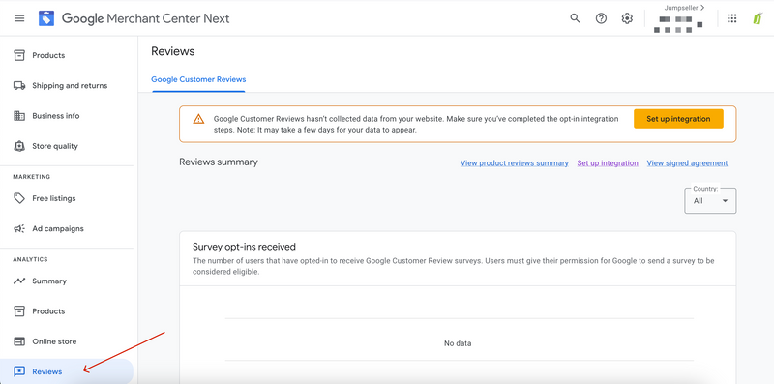Click the Free listings tag icon
Image resolution: width=774 pixels, height=384 pixels.
pos(19,198)
